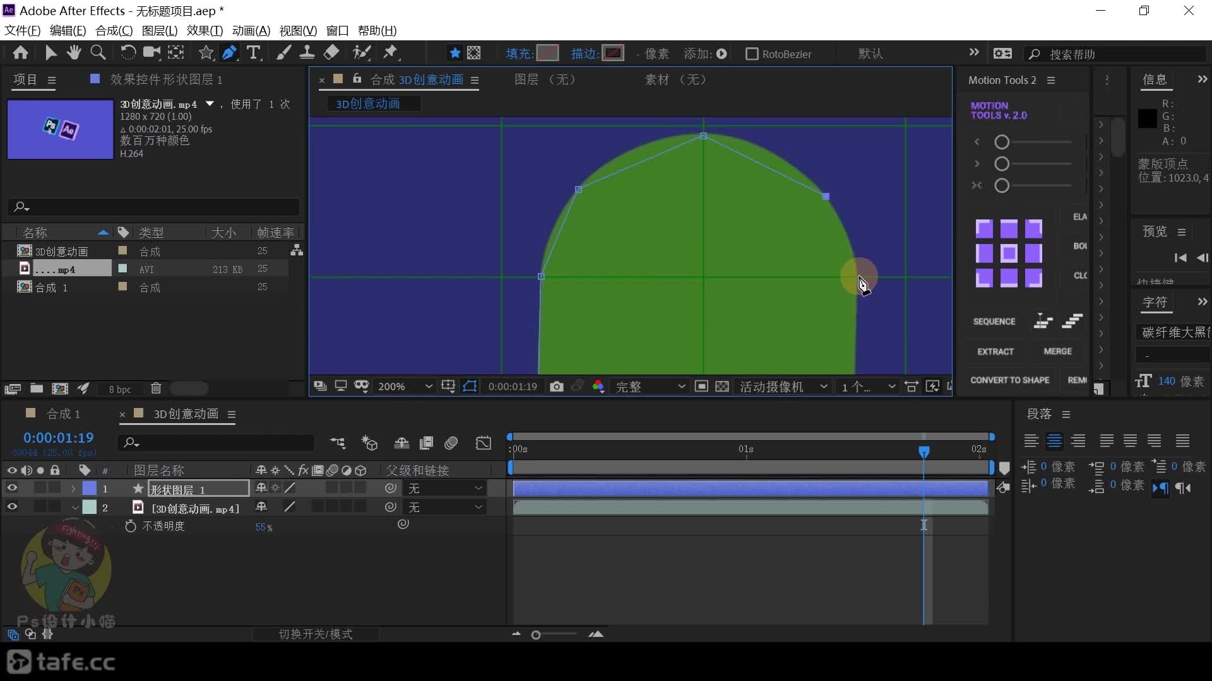Click the 切换开关/模式 button
This screenshot has width=1212, height=681.
[x=316, y=634]
